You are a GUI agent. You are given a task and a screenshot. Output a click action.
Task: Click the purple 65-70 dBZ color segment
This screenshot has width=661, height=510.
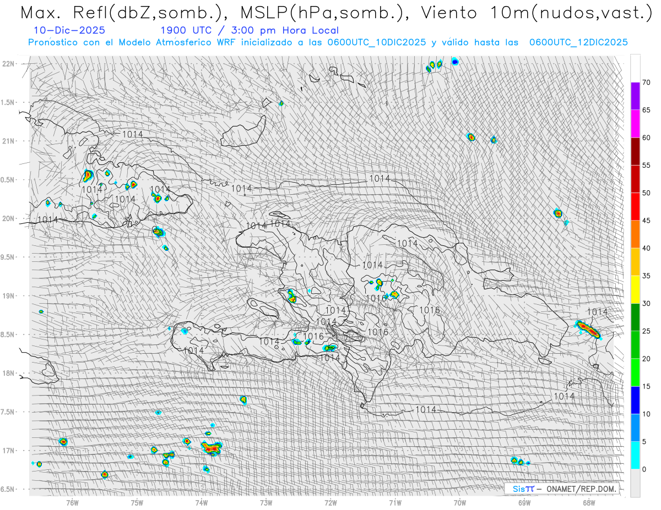pos(635,96)
